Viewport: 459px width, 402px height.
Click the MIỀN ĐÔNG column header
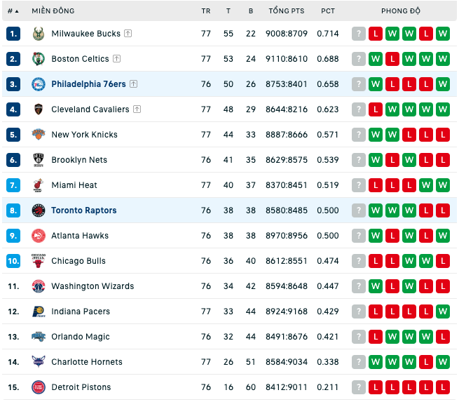point(53,11)
